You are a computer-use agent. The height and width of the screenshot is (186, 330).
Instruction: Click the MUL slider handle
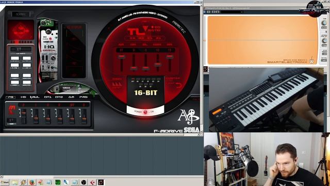[36, 118]
